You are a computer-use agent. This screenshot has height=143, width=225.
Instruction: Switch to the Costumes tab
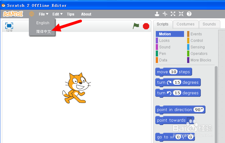click(186, 24)
